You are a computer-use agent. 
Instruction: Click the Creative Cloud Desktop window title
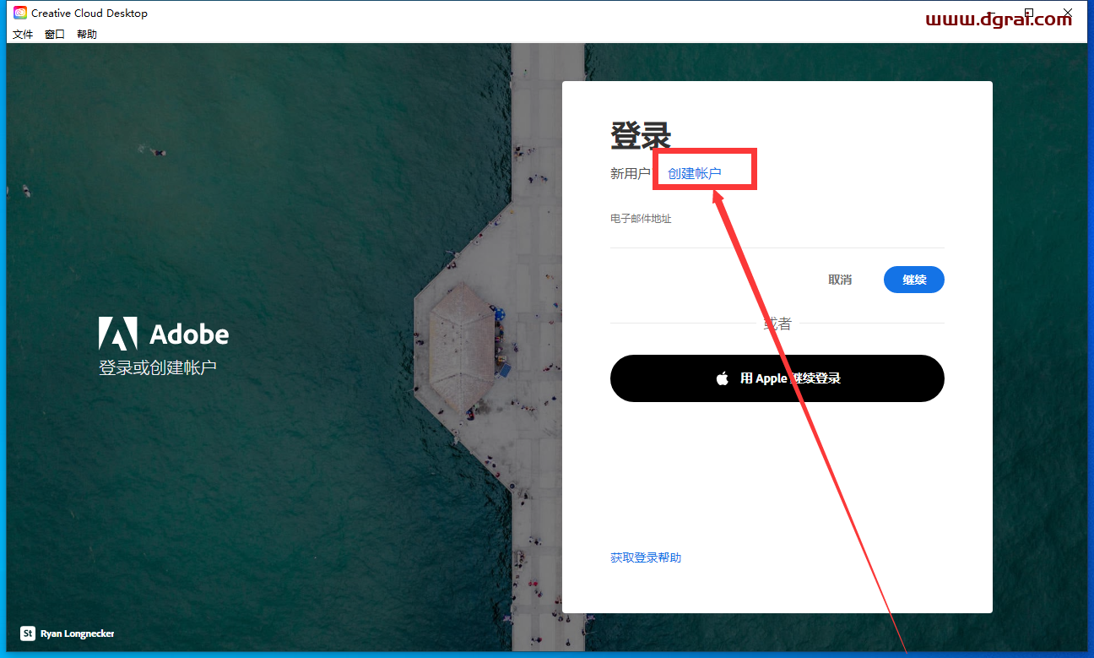click(x=89, y=13)
